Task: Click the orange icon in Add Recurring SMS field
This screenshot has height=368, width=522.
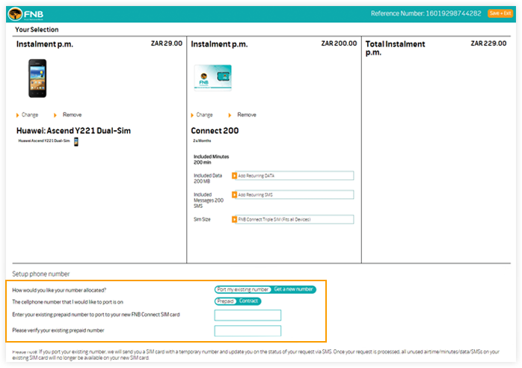Action: (x=234, y=194)
